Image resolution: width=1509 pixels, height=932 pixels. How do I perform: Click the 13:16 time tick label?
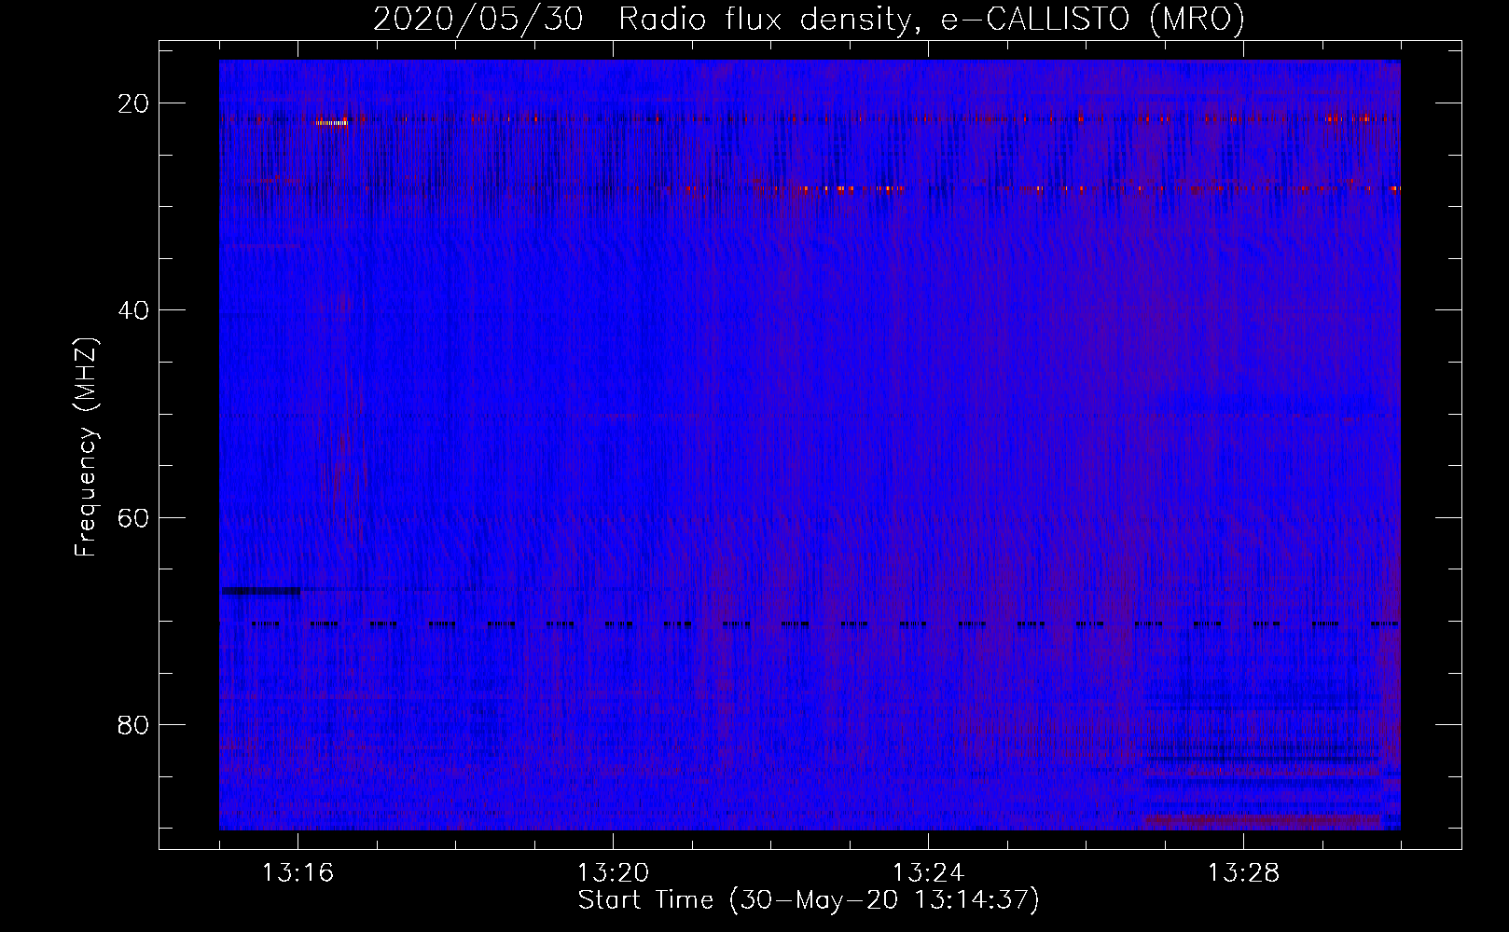pos(298,873)
